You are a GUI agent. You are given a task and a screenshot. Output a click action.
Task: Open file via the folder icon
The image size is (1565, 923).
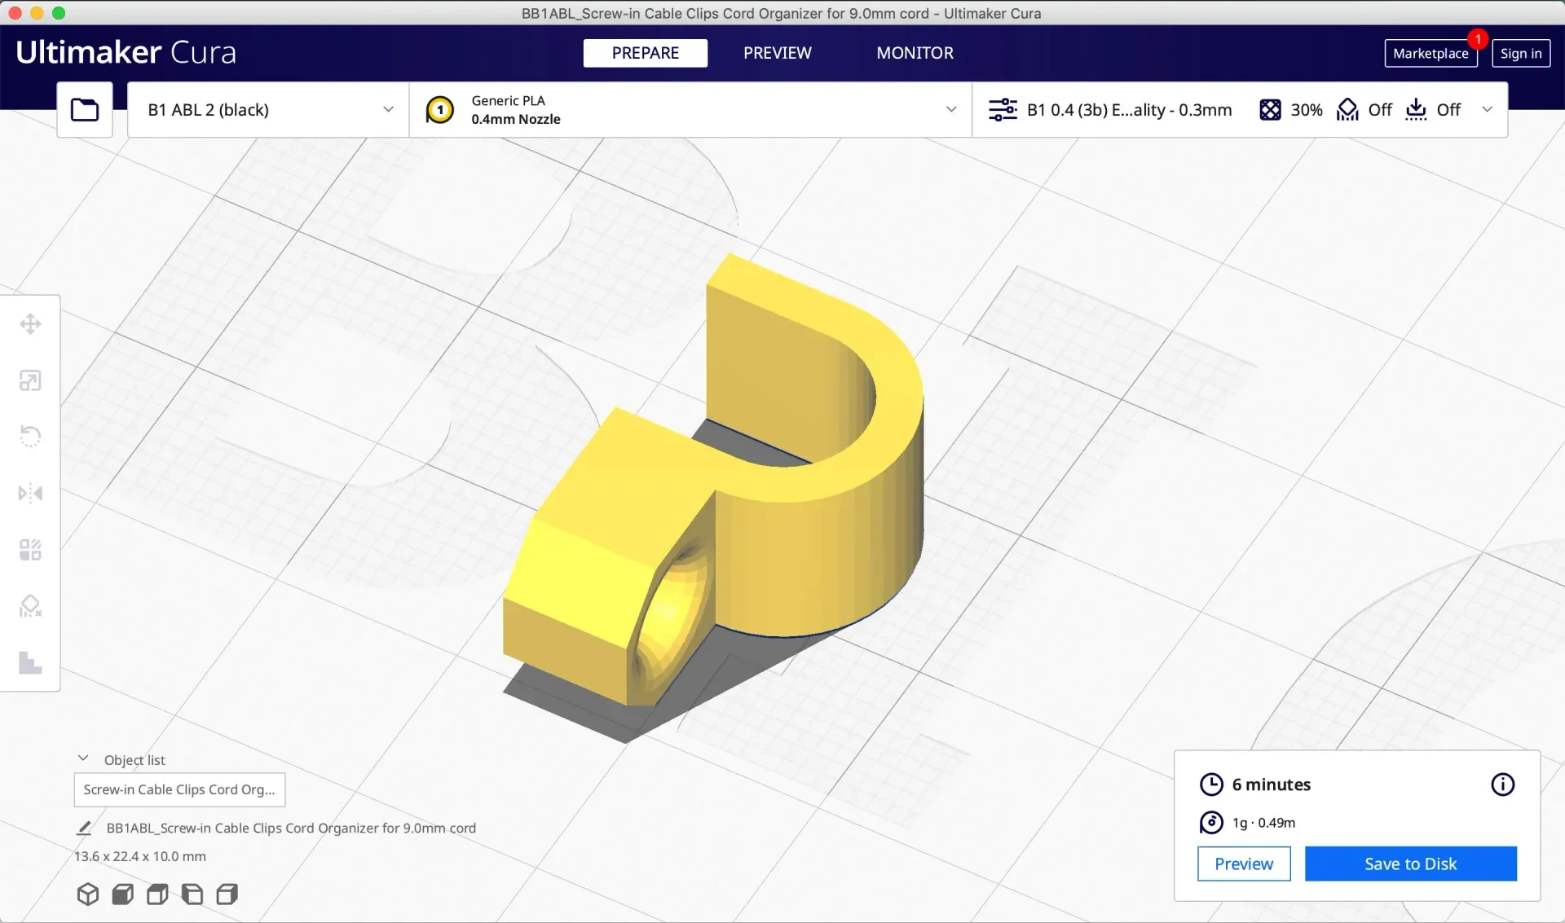click(x=85, y=110)
